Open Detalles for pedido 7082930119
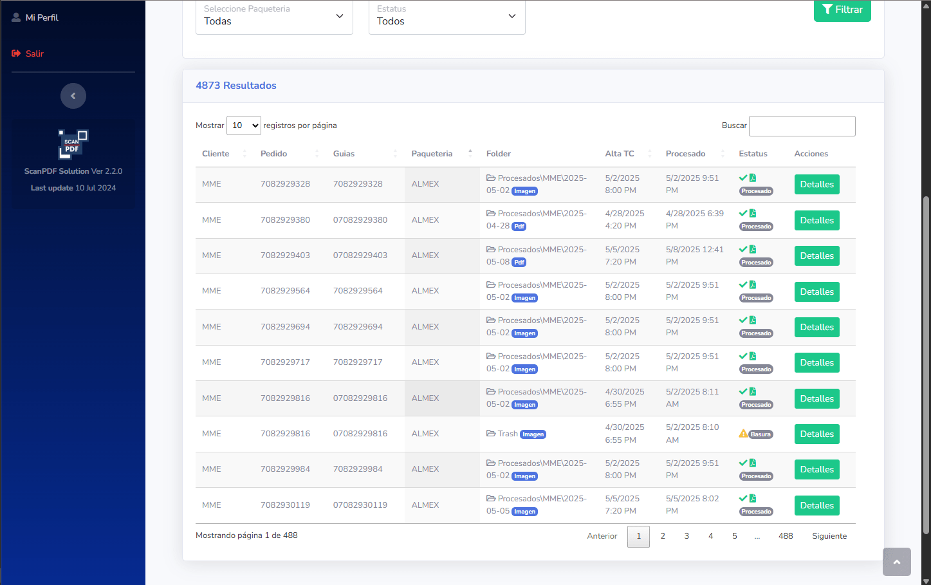 [x=817, y=506]
